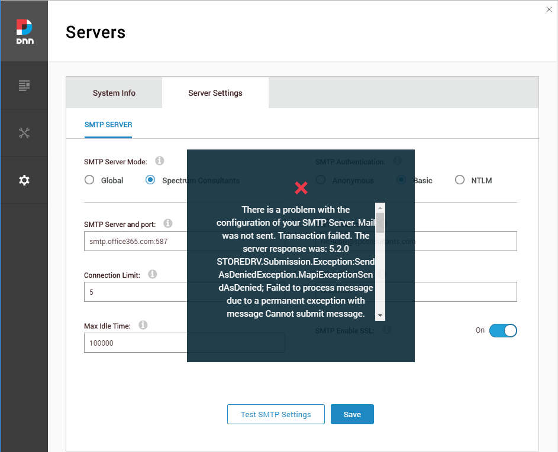
Task: Choose NTLM authentication option
Action: coord(460,180)
